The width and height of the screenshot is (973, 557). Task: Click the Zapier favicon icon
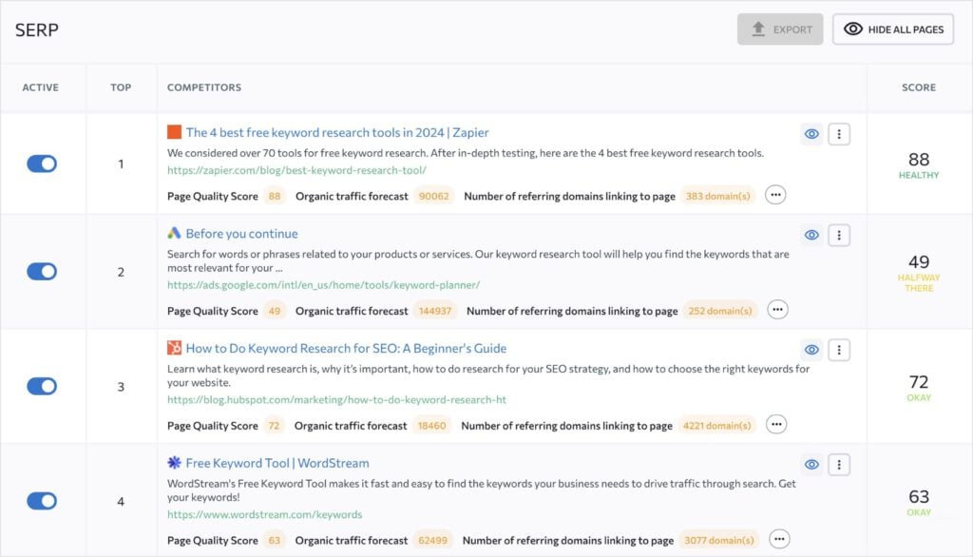click(174, 132)
